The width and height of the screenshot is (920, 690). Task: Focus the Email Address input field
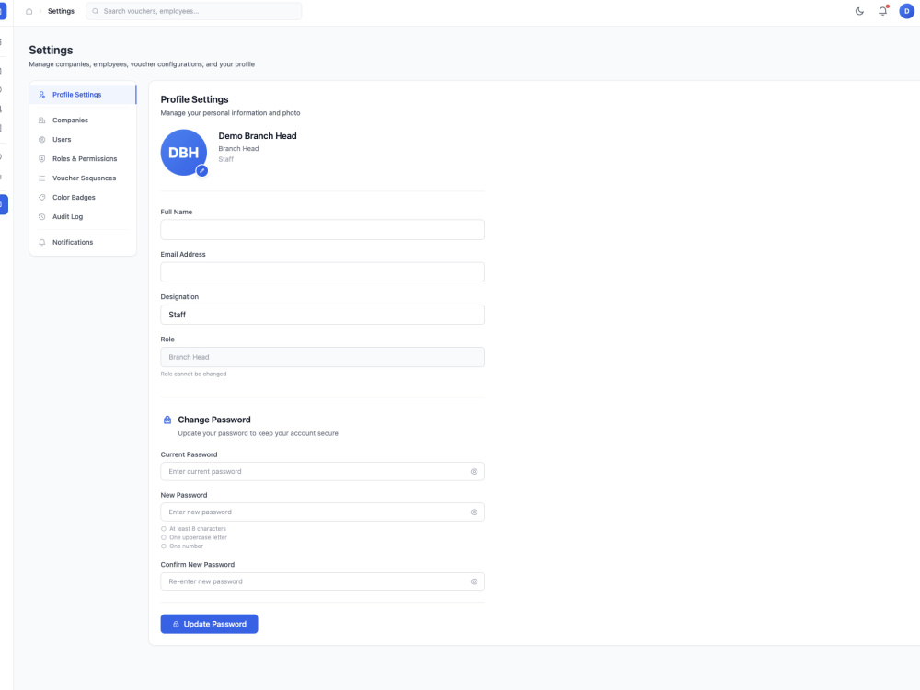[323, 272]
